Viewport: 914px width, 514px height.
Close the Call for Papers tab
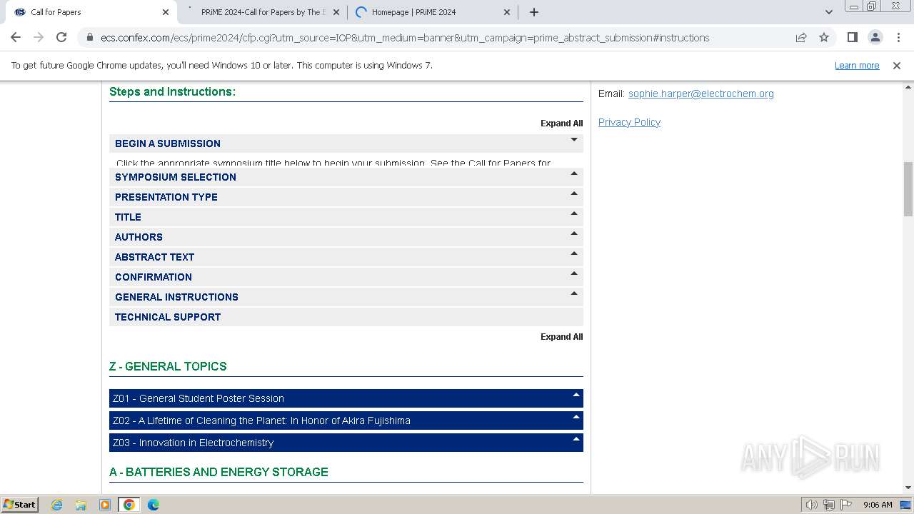pyautogui.click(x=166, y=12)
